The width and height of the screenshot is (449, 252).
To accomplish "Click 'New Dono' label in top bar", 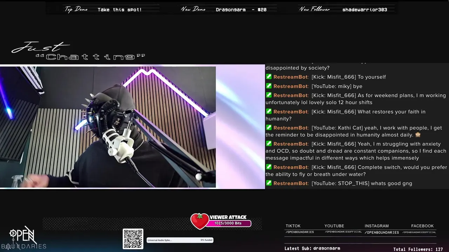I will [x=193, y=9].
